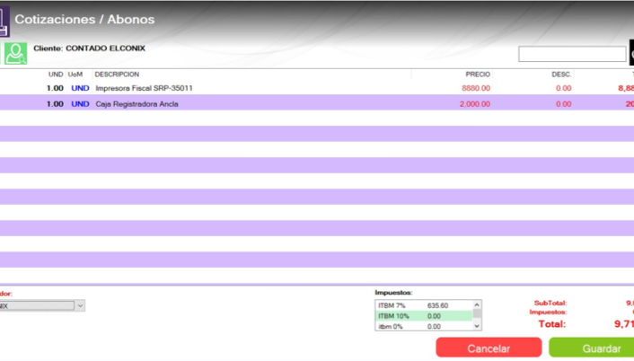This screenshot has height=361, width=634.
Task: Click the Impuestos list scrollbar thumb
Action: 477,313
